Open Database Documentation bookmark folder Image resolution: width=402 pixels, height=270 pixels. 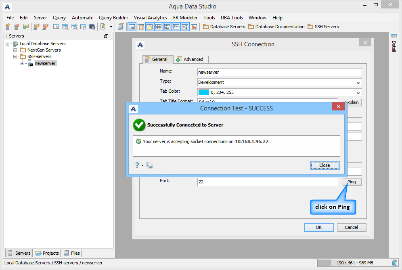click(x=276, y=27)
